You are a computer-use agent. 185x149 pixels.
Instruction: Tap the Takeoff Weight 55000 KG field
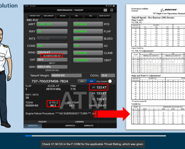click(66, 76)
